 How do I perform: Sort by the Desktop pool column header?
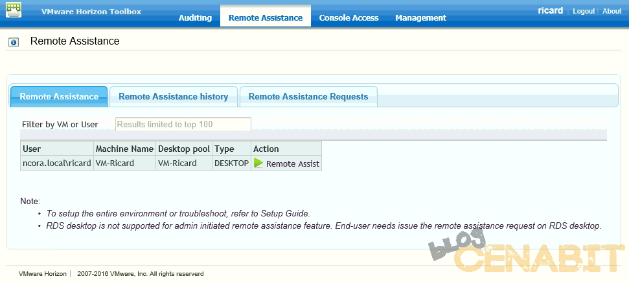[x=184, y=149]
